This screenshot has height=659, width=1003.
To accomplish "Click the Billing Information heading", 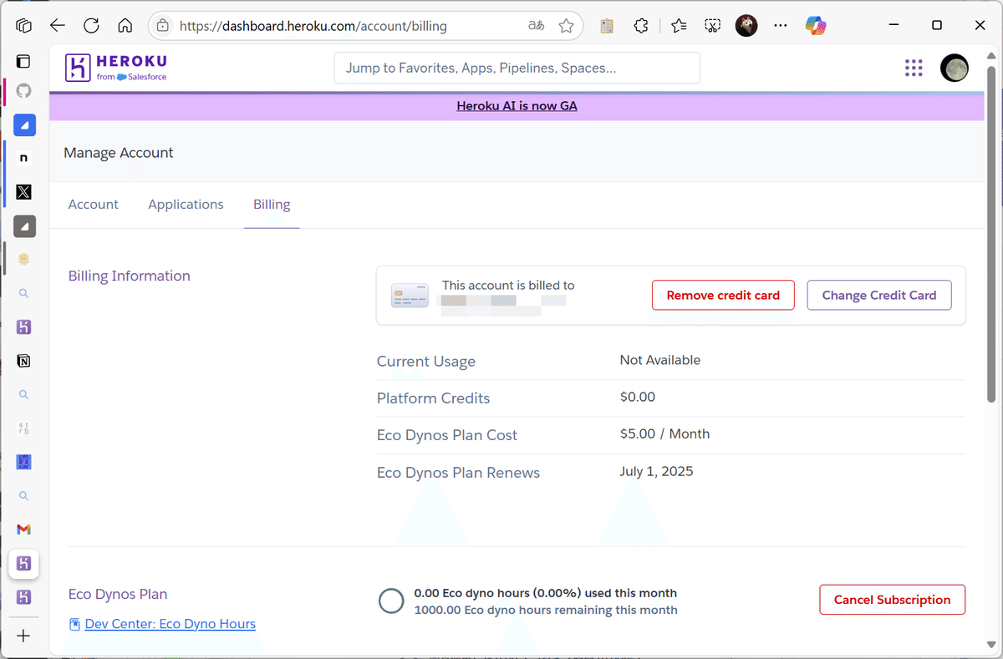I will click(130, 276).
